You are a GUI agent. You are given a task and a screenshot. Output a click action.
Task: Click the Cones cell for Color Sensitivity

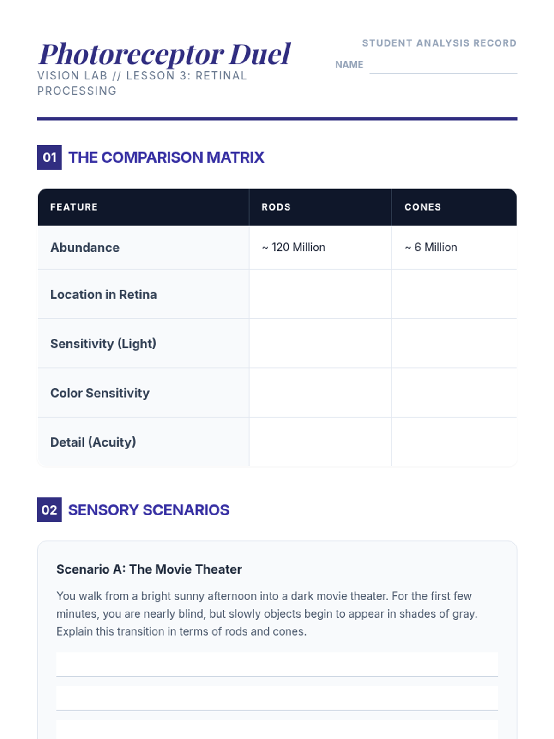[x=454, y=393]
